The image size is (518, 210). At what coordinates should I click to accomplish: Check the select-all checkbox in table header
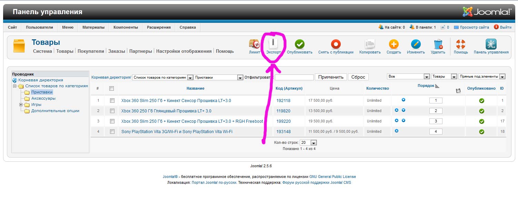[111, 89]
